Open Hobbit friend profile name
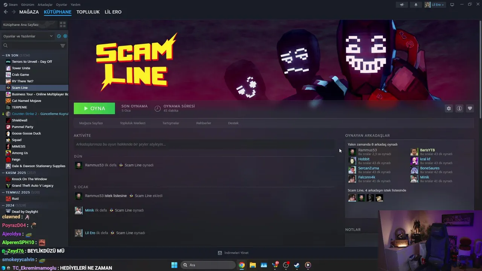The width and height of the screenshot is (482, 271). [364, 159]
